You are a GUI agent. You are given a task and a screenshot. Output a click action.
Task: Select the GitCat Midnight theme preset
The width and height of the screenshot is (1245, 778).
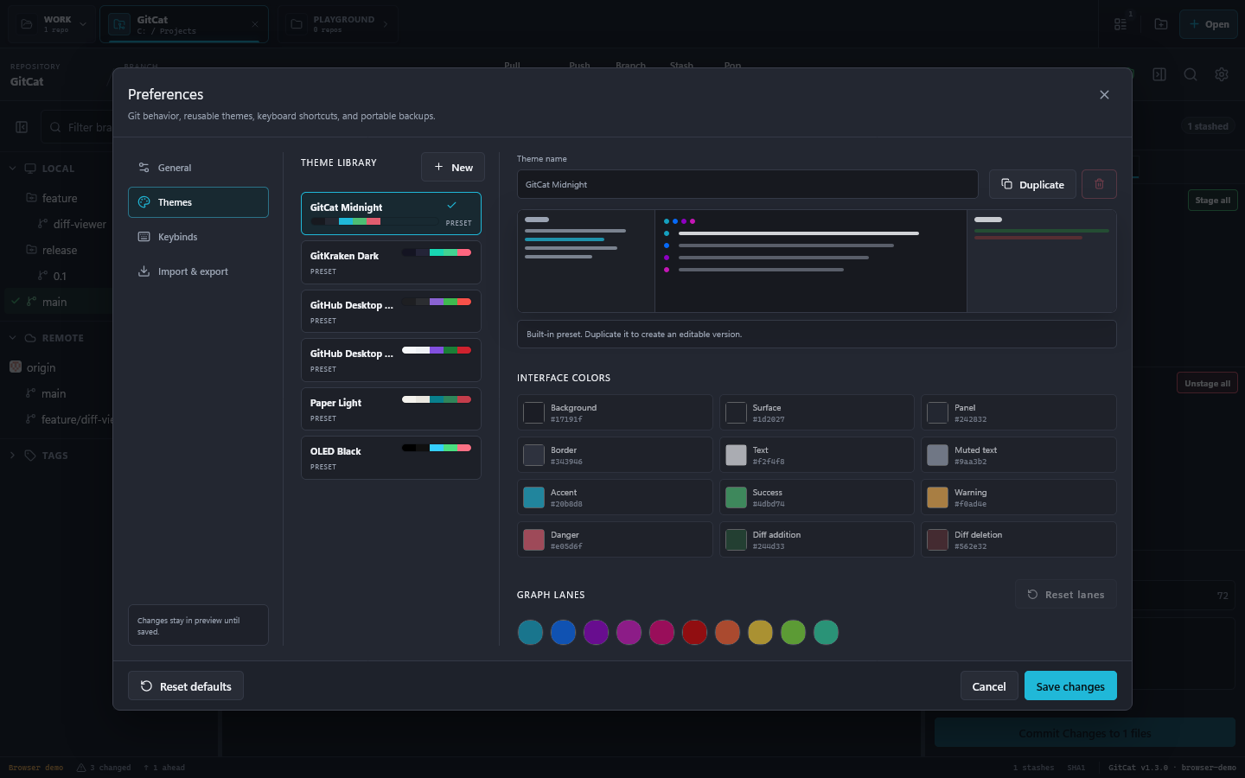(391, 214)
